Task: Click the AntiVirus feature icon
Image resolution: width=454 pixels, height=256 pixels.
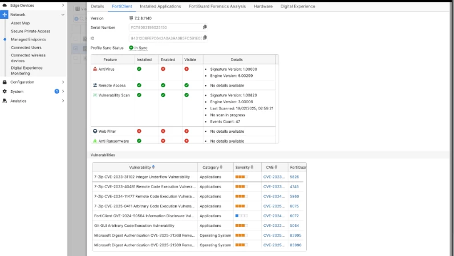Action: [x=95, y=69]
